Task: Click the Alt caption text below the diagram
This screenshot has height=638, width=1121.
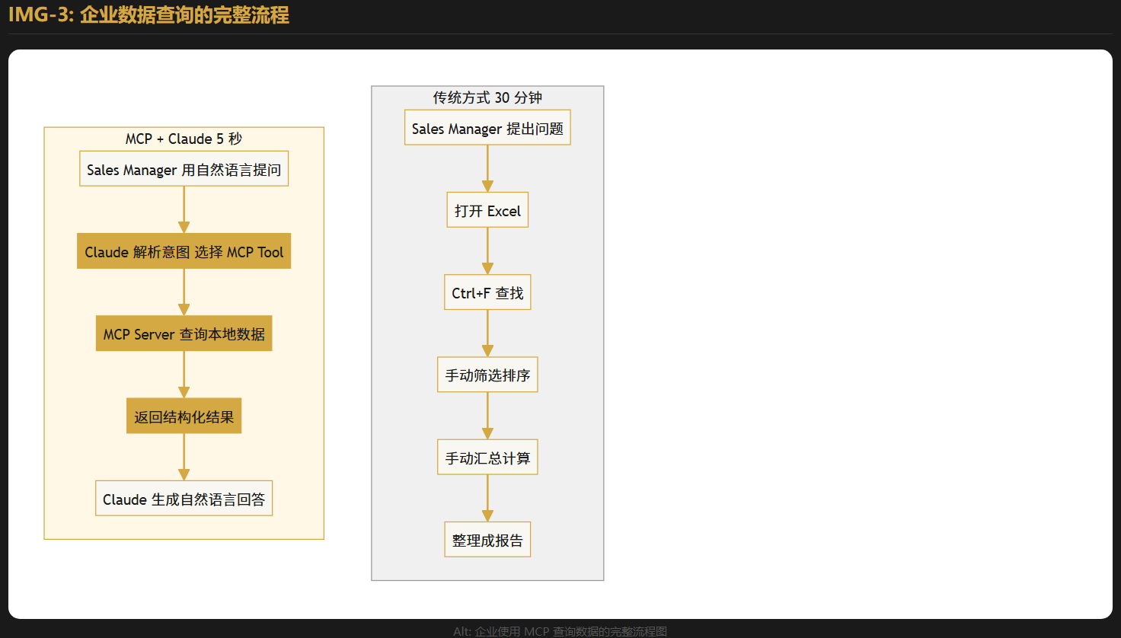Action: coord(560,631)
